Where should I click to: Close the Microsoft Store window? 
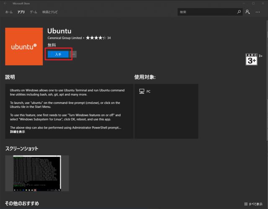263,3
